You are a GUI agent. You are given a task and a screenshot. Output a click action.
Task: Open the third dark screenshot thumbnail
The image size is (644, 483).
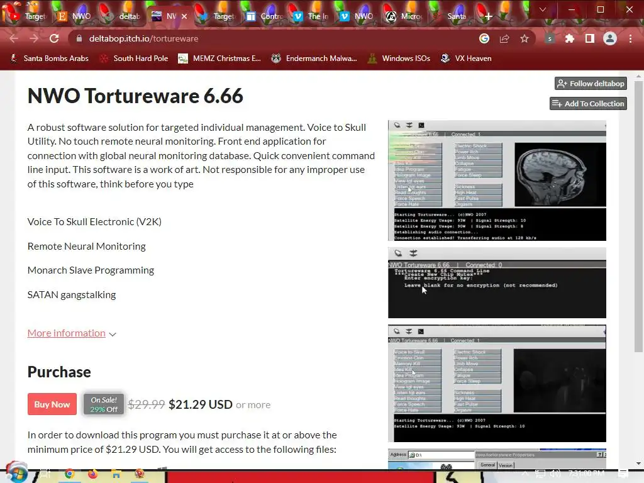[x=497, y=383]
